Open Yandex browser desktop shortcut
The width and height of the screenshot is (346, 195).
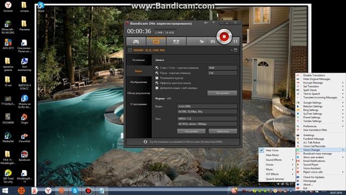(x=8, y=6)
